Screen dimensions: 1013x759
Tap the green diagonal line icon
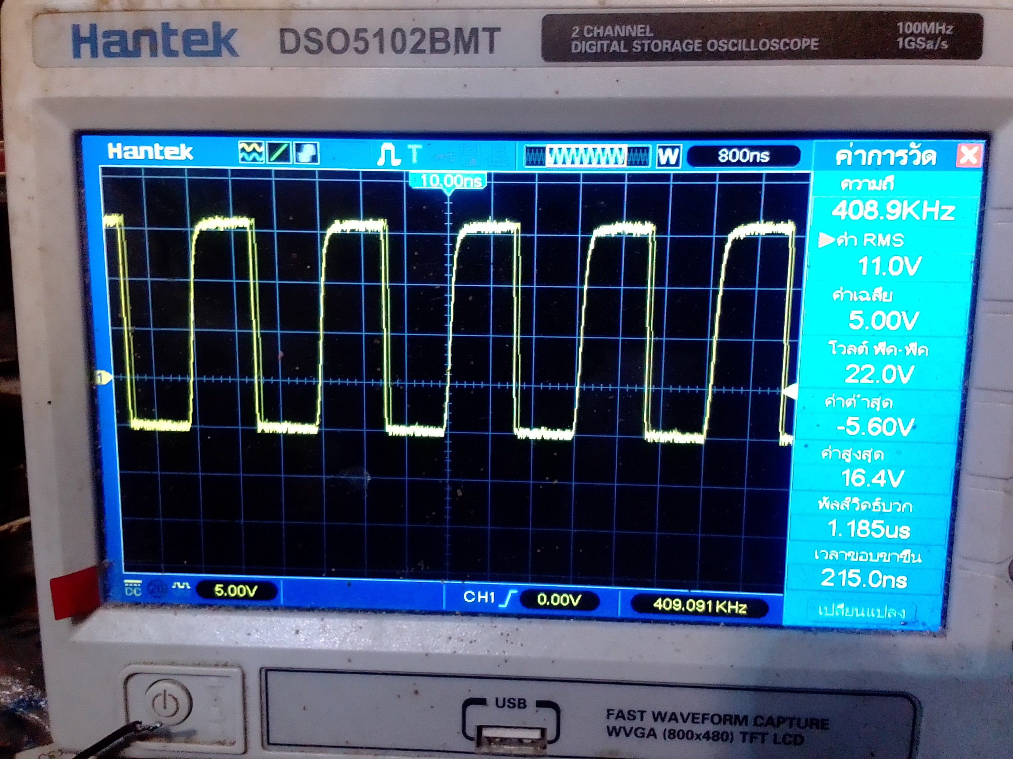(279, 153)
